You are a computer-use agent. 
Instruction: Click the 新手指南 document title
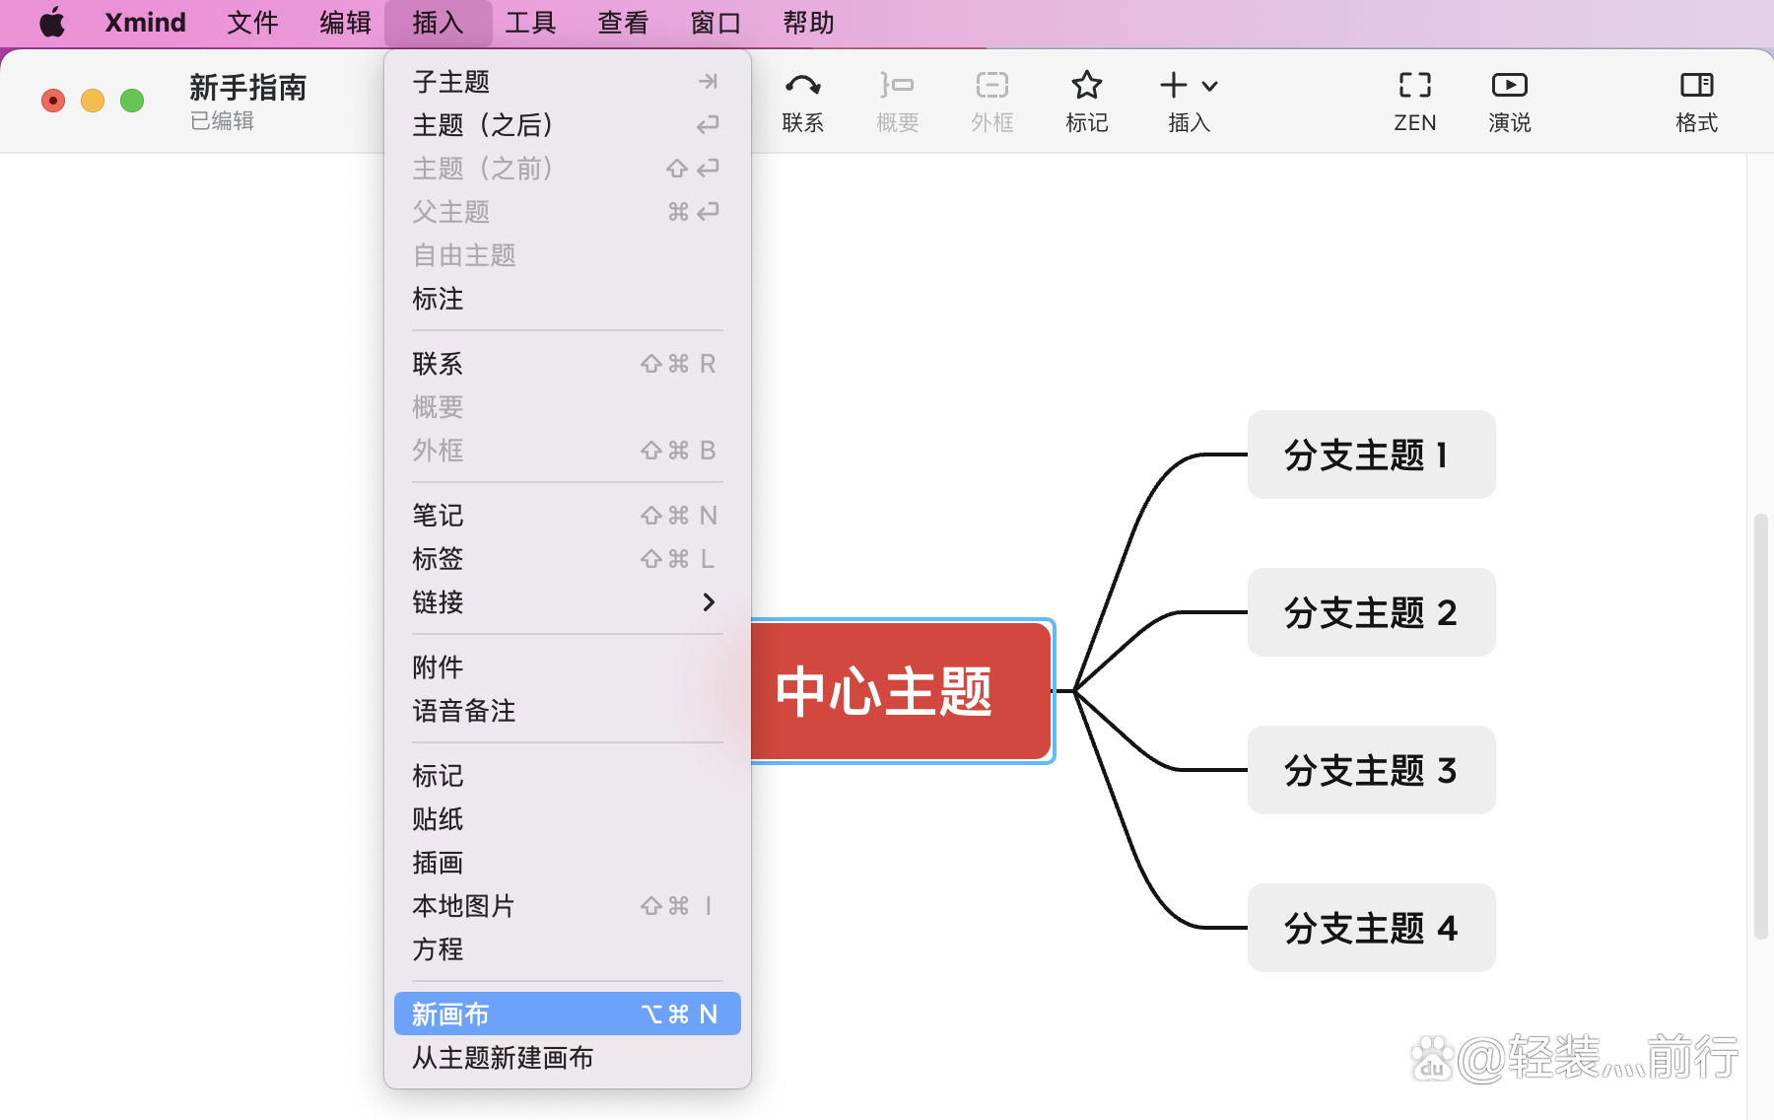pyautogui.click(x=247, y=88)
